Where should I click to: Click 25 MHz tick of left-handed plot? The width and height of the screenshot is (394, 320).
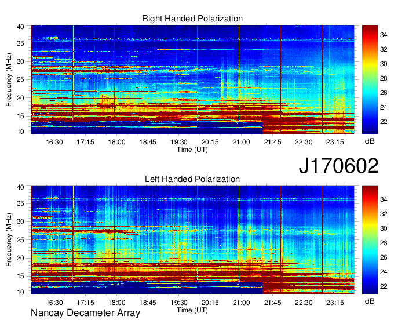20,240
